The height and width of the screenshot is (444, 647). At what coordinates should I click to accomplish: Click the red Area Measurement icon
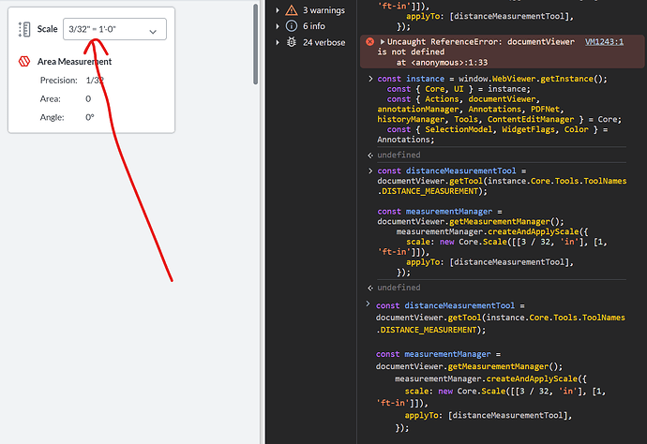23,61
